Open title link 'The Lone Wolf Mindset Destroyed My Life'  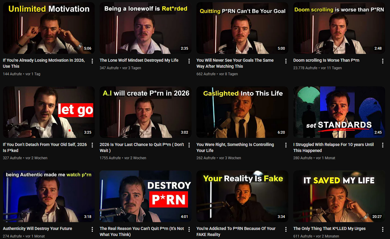139,60
